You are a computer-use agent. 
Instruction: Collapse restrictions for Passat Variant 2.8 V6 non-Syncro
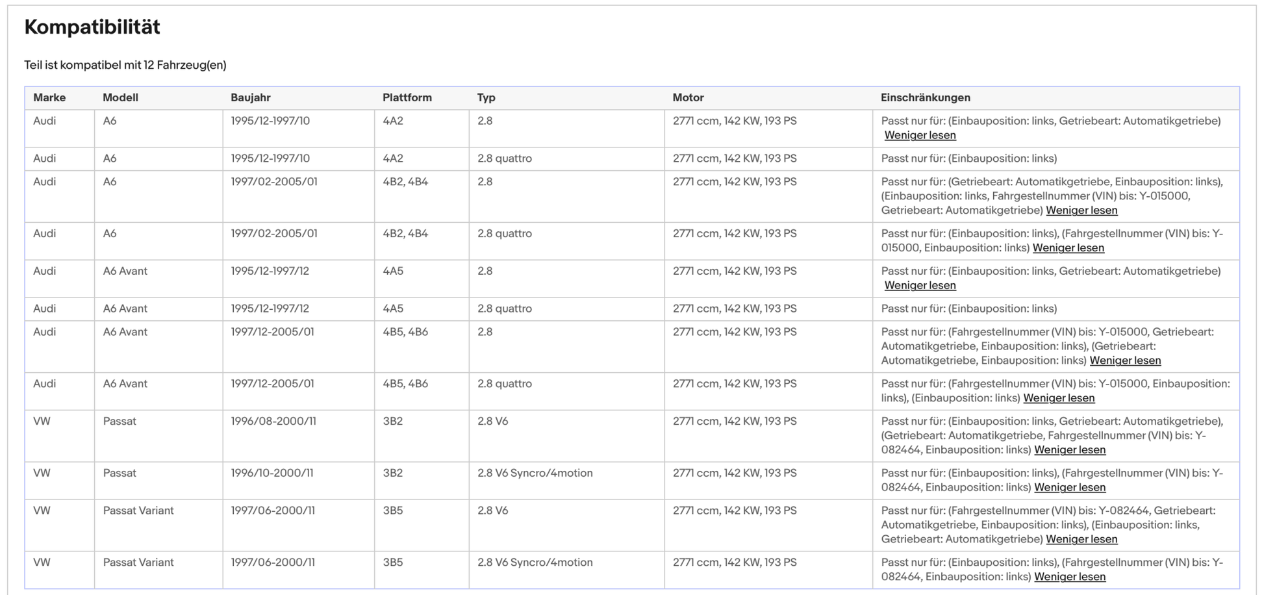(x=1081, y=539)
